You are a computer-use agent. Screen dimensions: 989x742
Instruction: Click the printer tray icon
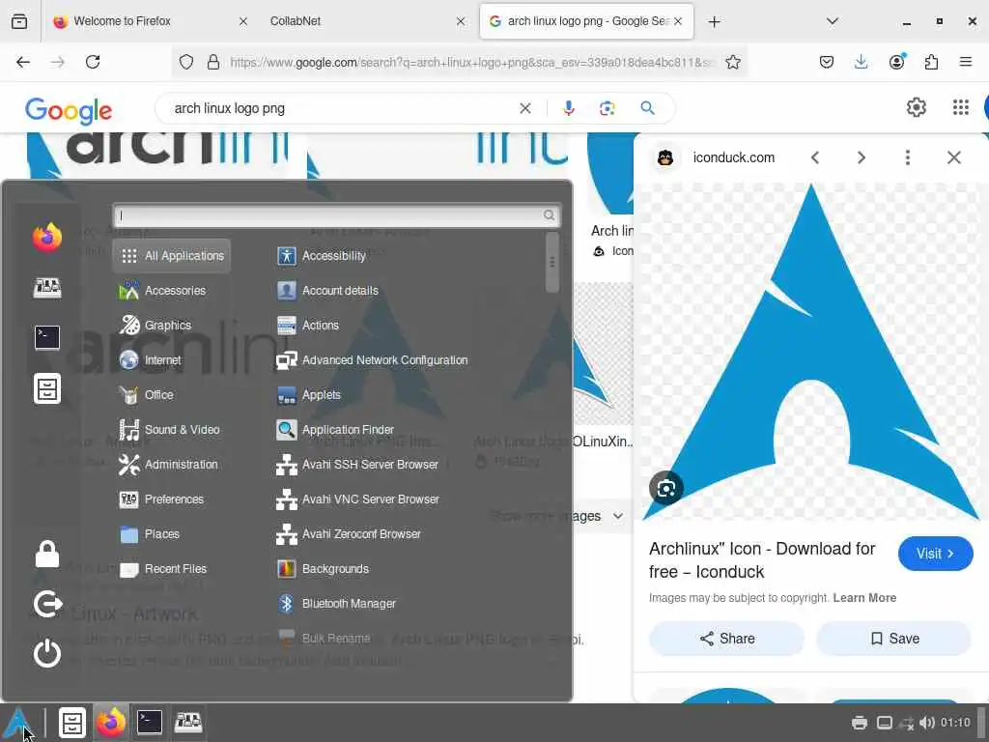click(859, 723)
